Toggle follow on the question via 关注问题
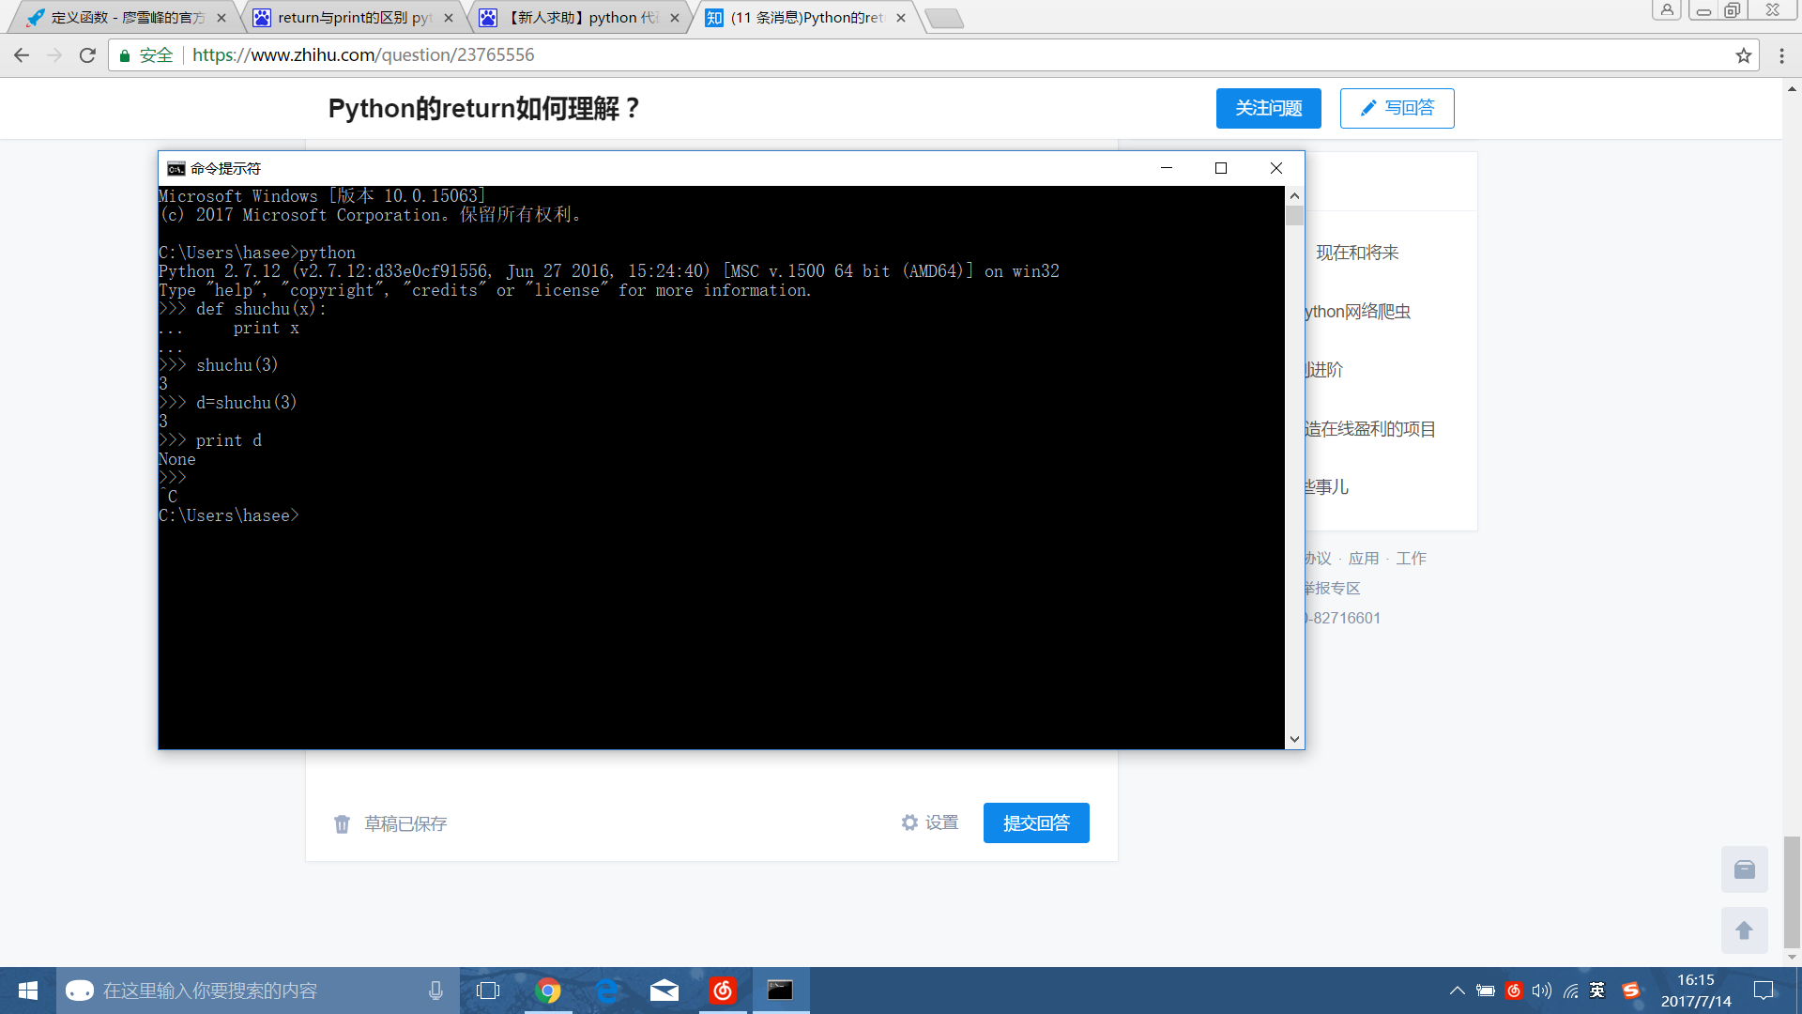Viewport: 1802px width, 1014px height. click(1268, 108)
